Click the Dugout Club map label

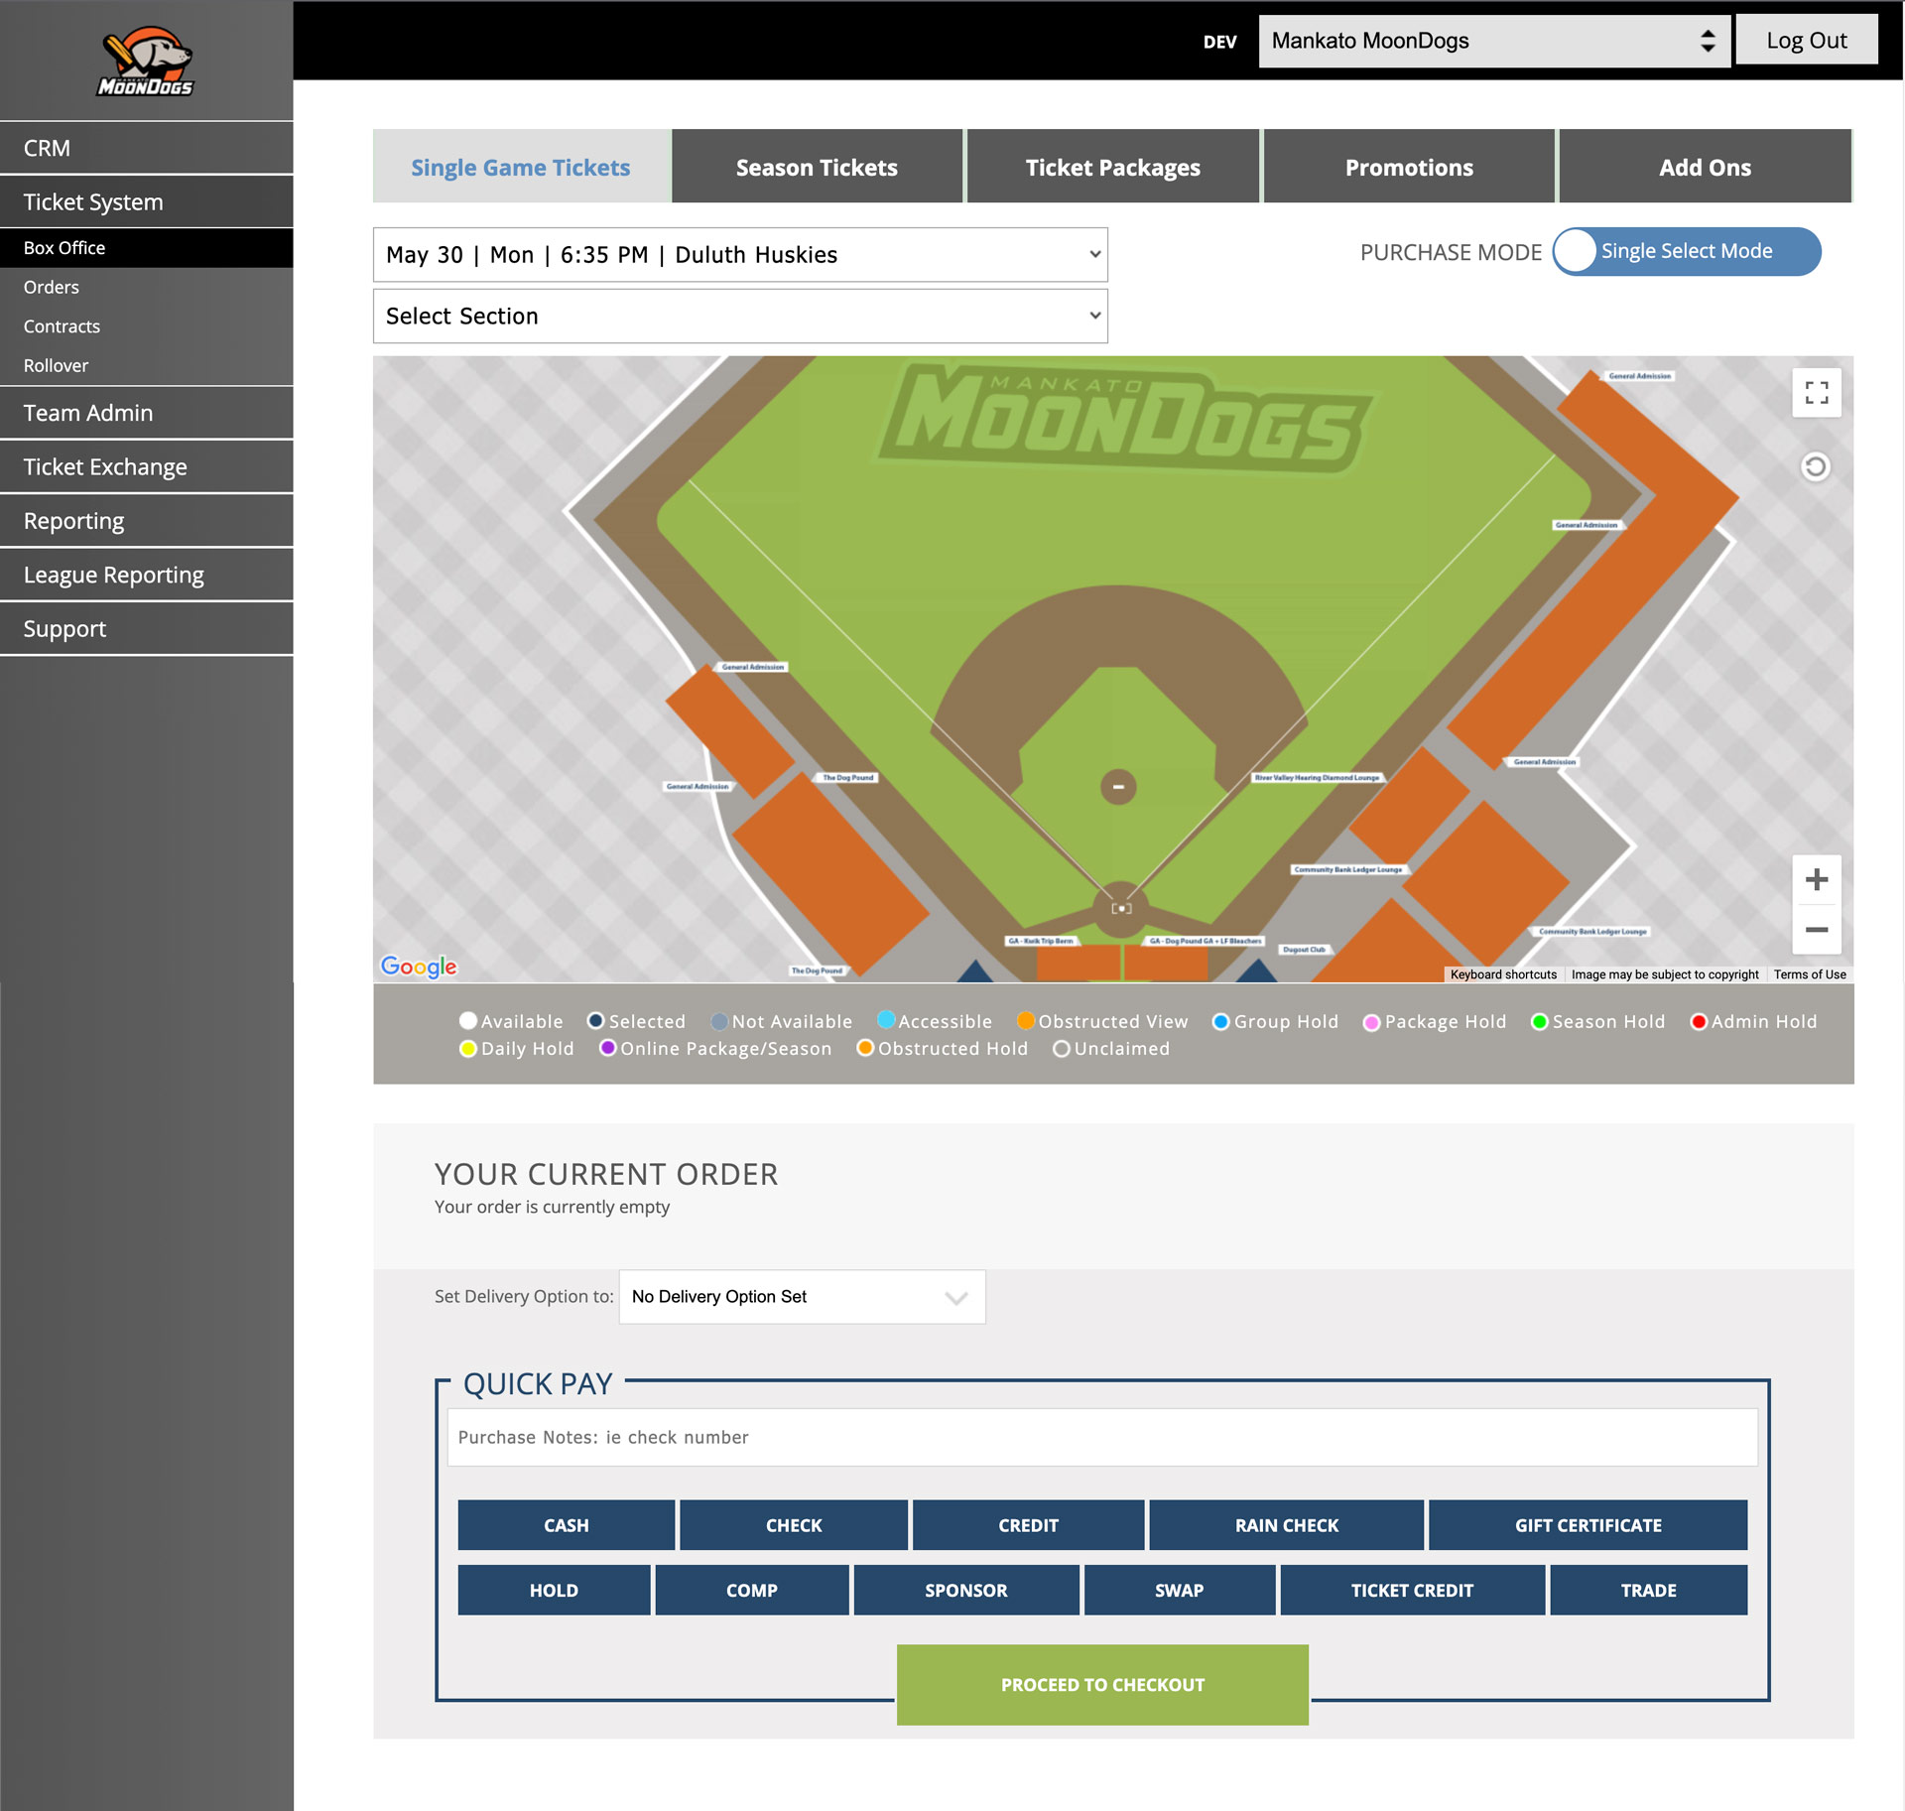[x=1304, y=950]
